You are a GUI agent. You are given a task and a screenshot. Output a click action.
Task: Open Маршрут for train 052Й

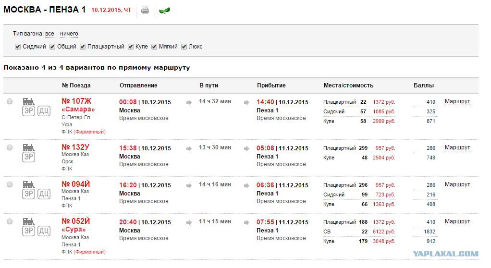[x=457, y=221]
